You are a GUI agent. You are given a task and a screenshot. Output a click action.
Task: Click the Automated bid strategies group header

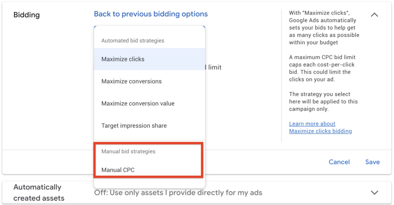pyautogui.click(x=133, y=41)
